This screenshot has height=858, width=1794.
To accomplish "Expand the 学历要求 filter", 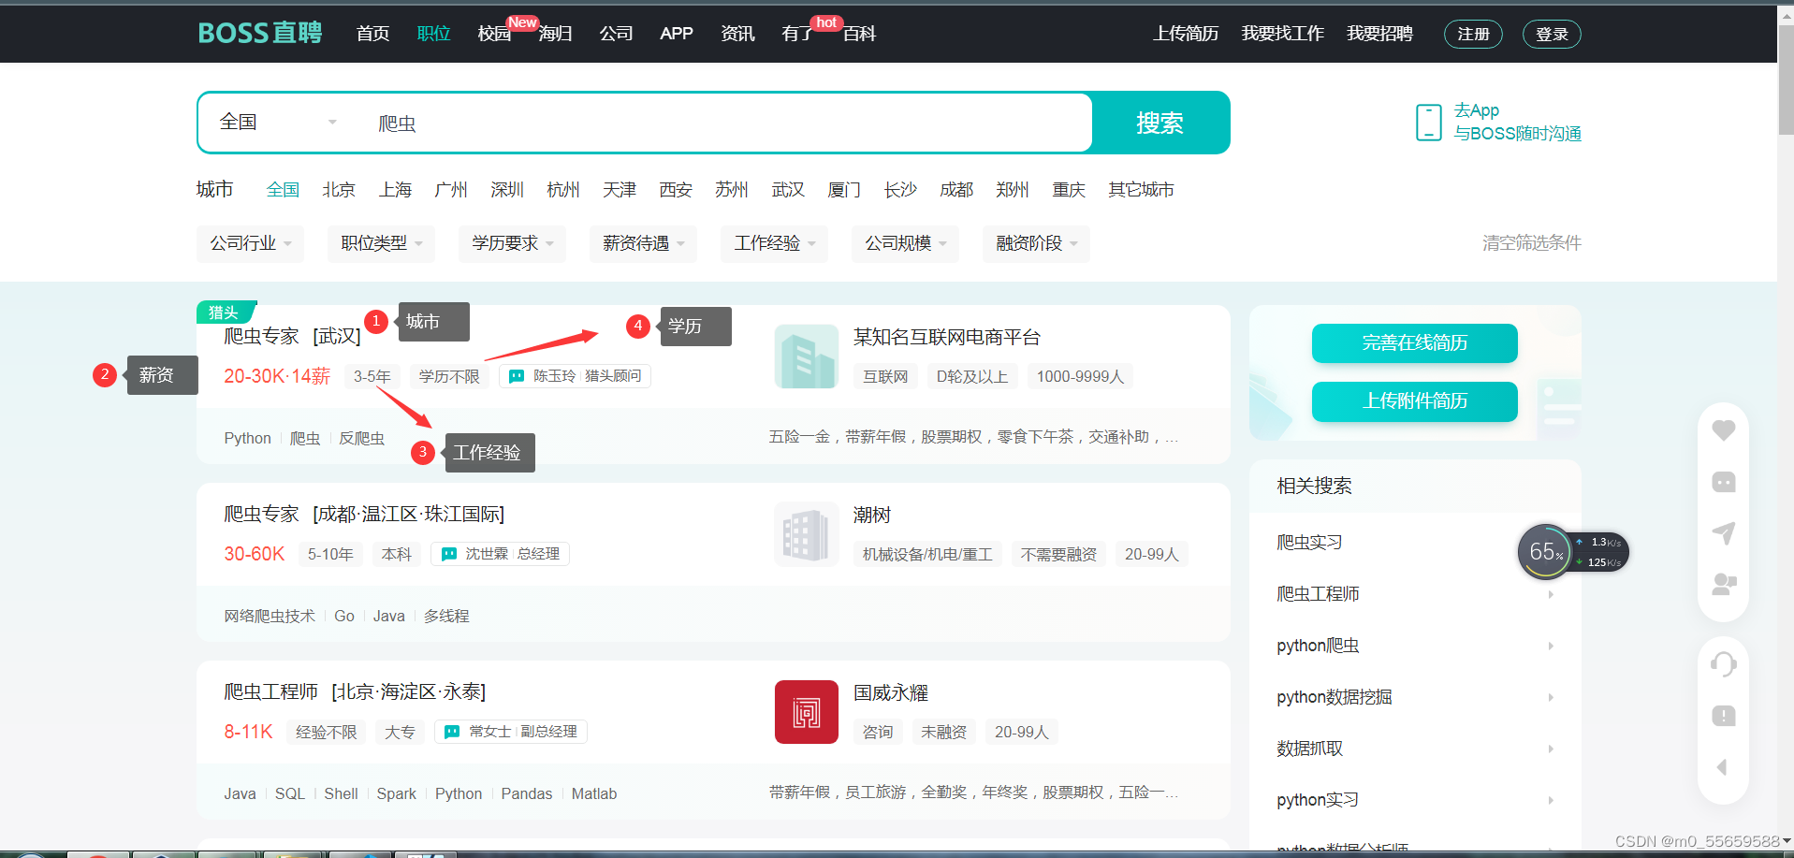I will pos(512,243).
